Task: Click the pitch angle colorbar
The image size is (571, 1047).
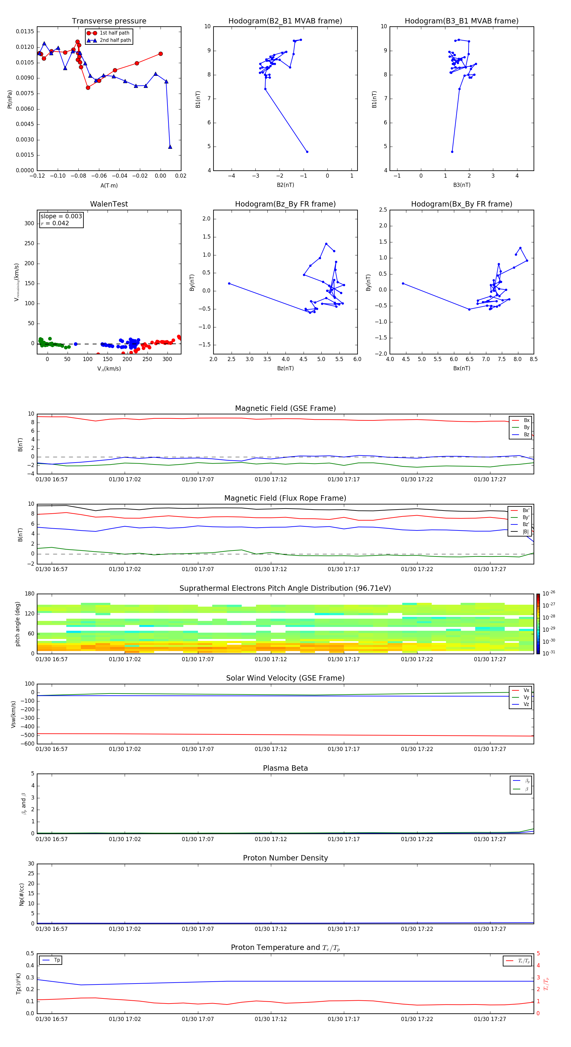Action: pos(538,624)
